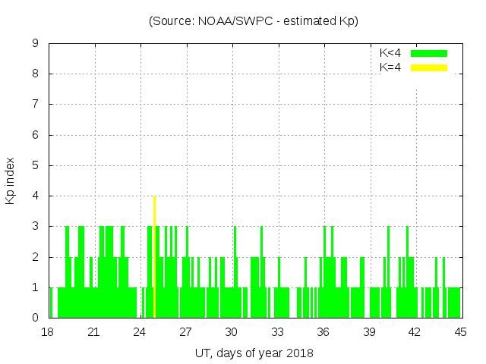Click x-axis tick label 39
The height and width of the screenshot is (364, 486).
pyautogui.click(x=369, y=332)
